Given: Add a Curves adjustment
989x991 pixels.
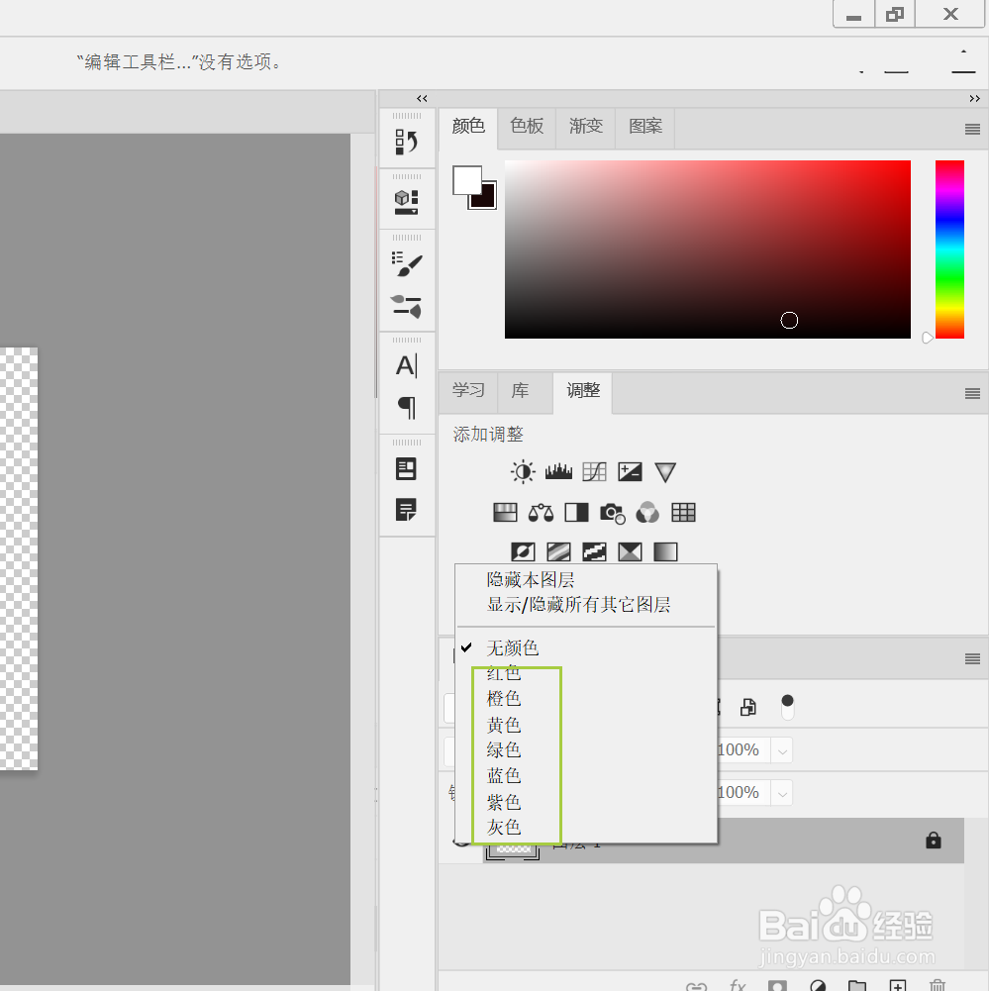Looking at the screenshot, I should pos(594,472).
